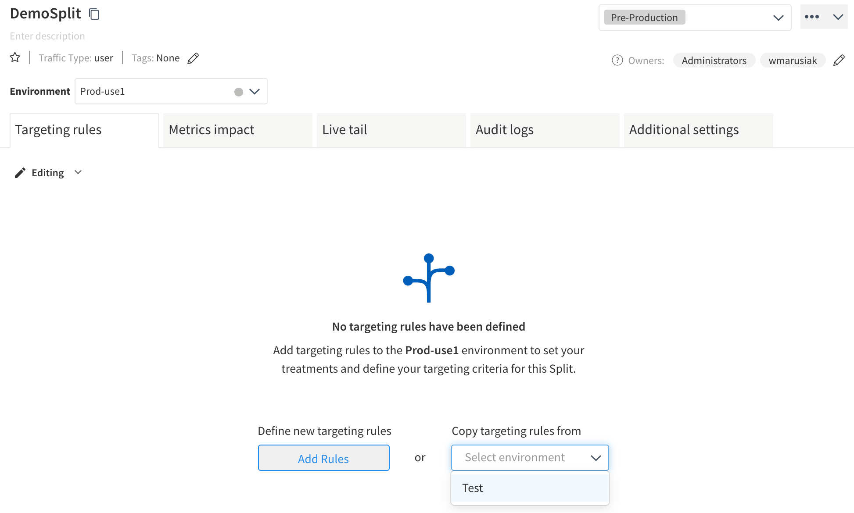854x513 pixels.
Task: Expand the Editing status dropdown
Action: click(78, 172)
